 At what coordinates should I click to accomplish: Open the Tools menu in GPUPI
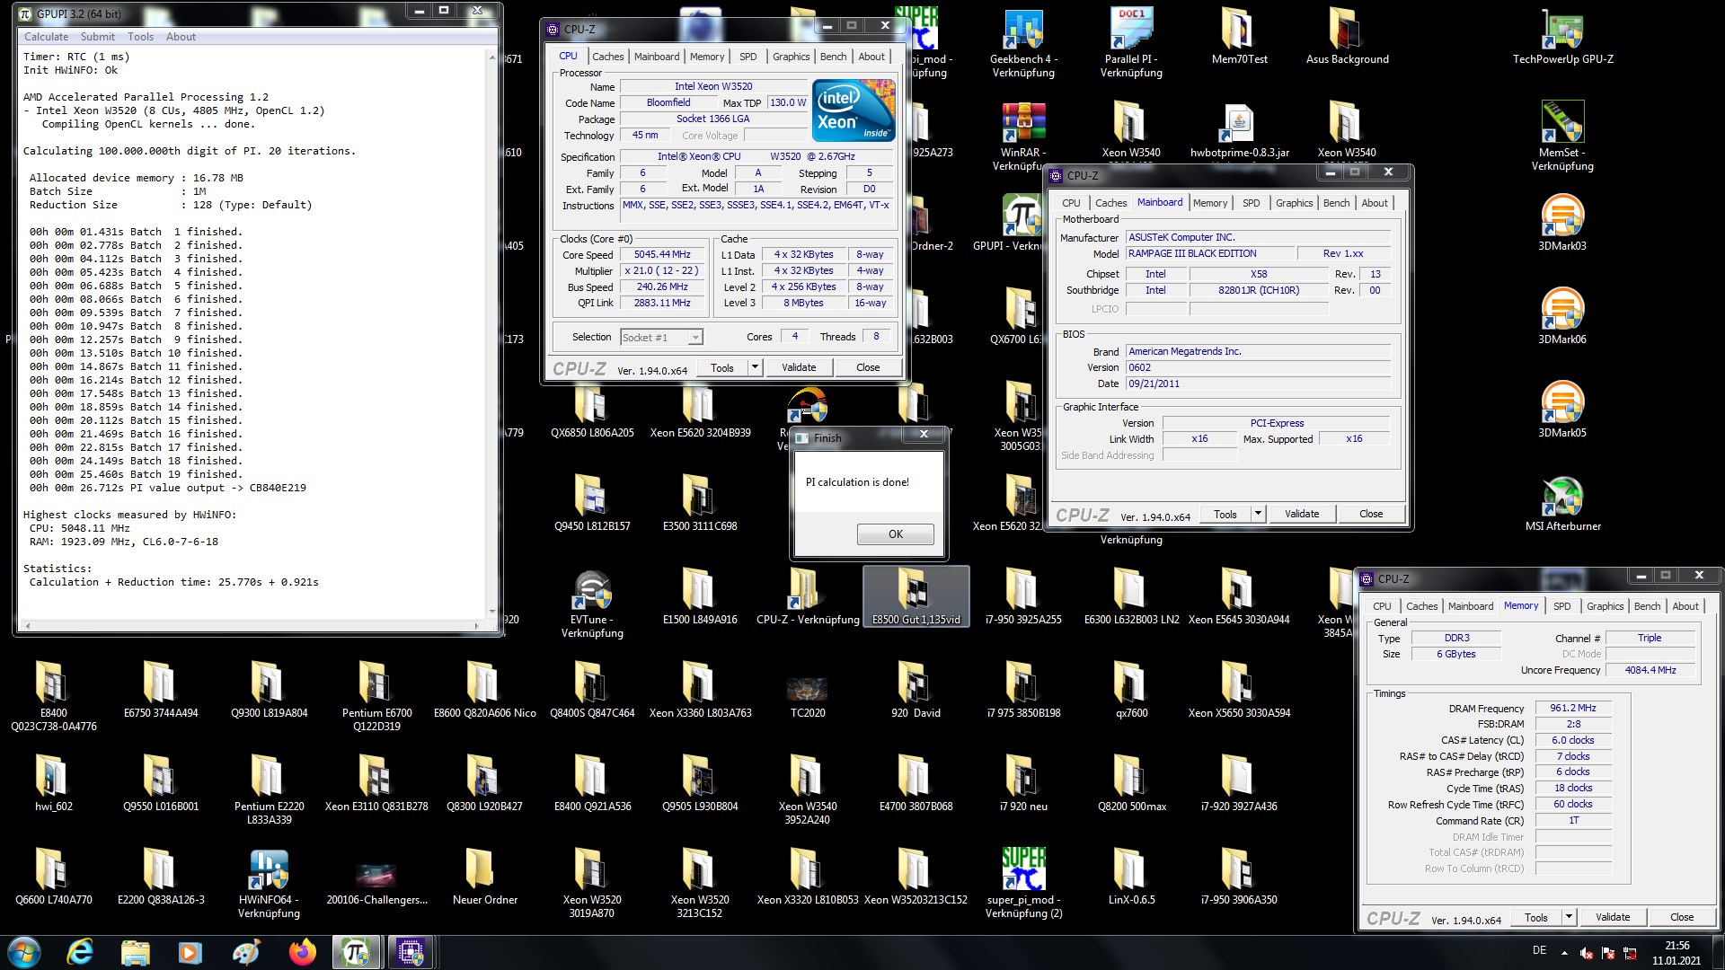click(140, 37)
